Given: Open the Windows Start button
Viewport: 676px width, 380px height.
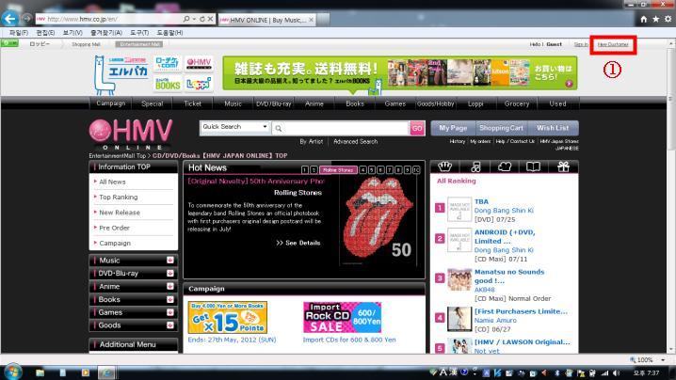Looking at the screenshot, I should (x=12, y=372).
